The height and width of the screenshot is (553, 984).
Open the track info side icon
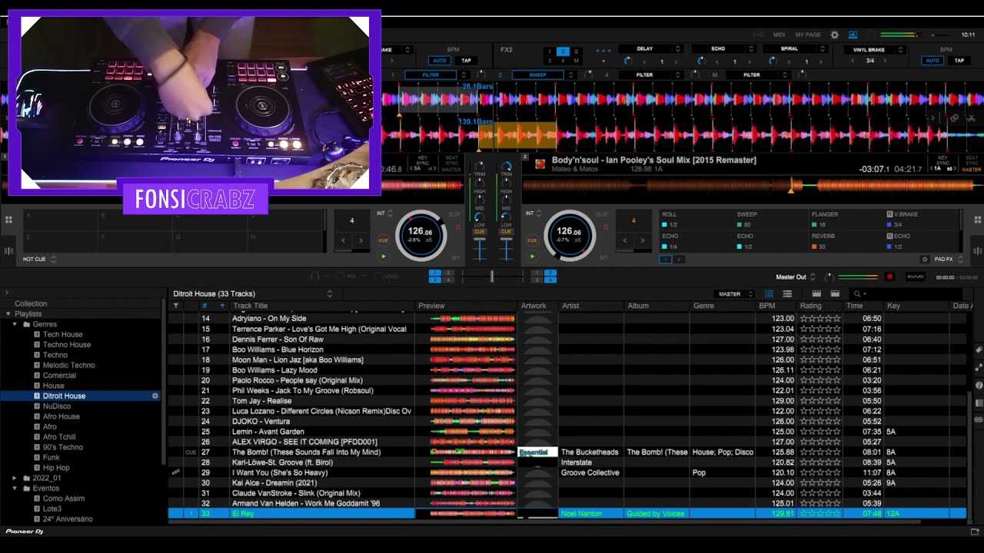(979, 385)
